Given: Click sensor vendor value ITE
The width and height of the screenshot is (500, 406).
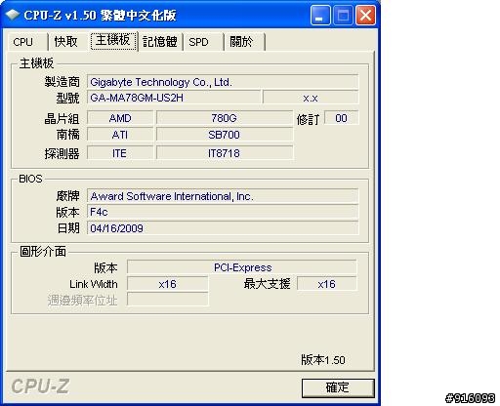Looking at the screenshot, I should (120, 153).
